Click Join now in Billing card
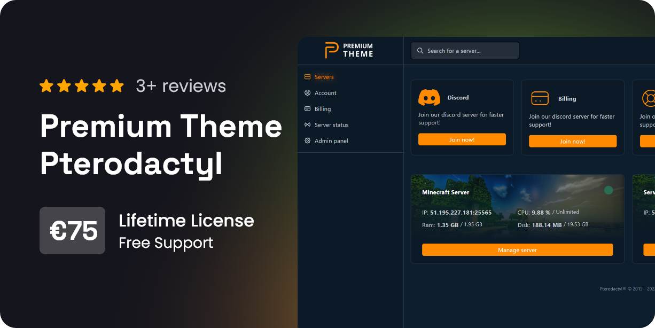 click(573, 141)
